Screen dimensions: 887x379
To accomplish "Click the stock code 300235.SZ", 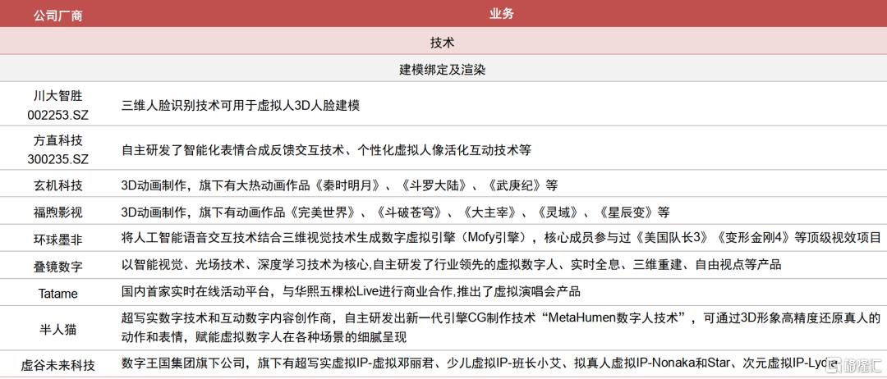I will pyautogui.click(x=58, y=159).
